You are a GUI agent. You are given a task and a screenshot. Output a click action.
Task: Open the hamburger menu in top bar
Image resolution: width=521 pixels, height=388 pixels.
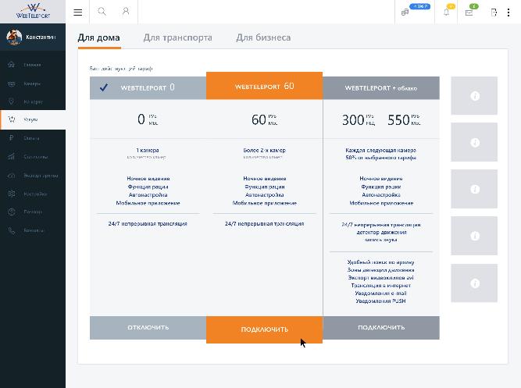[78, 12]
